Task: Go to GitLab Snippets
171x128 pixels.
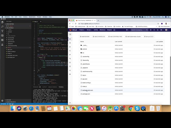Action: click(109, 30)
